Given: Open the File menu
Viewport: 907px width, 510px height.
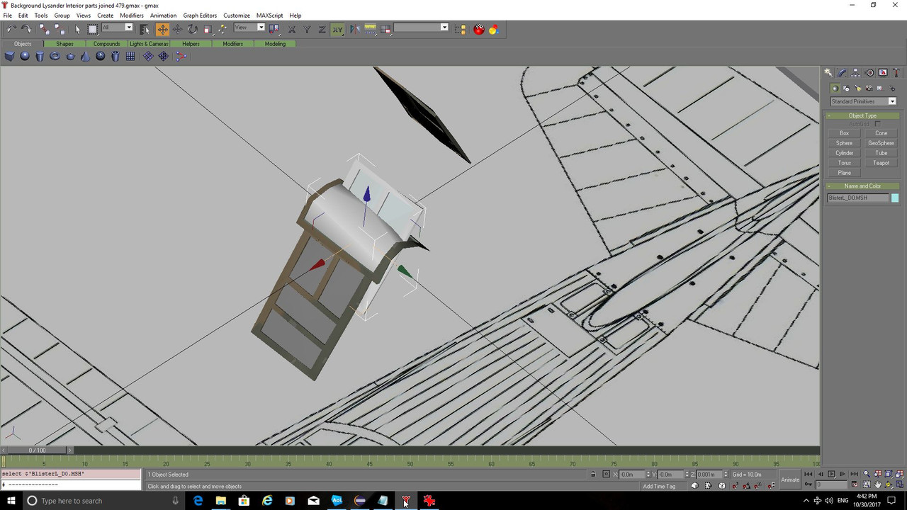Looking at the screenshot, I should [x=7, y=15].
